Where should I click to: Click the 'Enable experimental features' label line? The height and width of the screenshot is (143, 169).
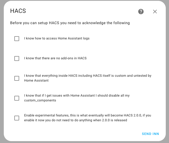[87, 115]
